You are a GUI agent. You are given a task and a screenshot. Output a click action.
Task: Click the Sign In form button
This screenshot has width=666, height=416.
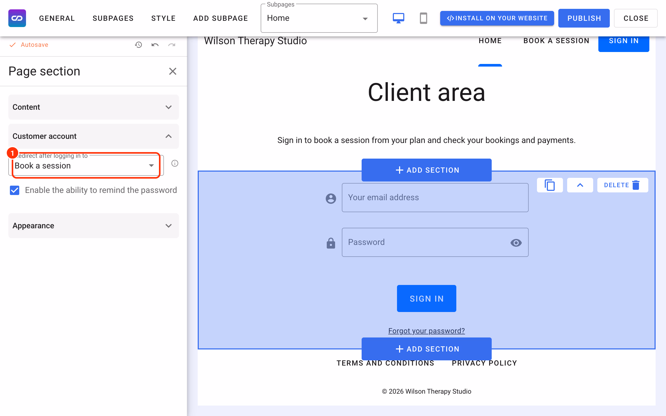426,298
